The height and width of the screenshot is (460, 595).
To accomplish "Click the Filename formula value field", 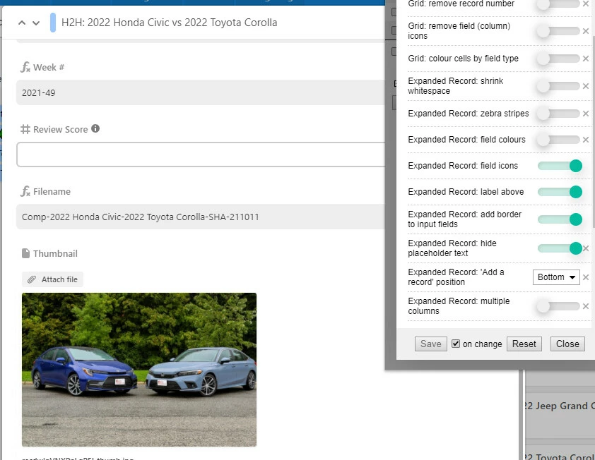I will (201, 217).
